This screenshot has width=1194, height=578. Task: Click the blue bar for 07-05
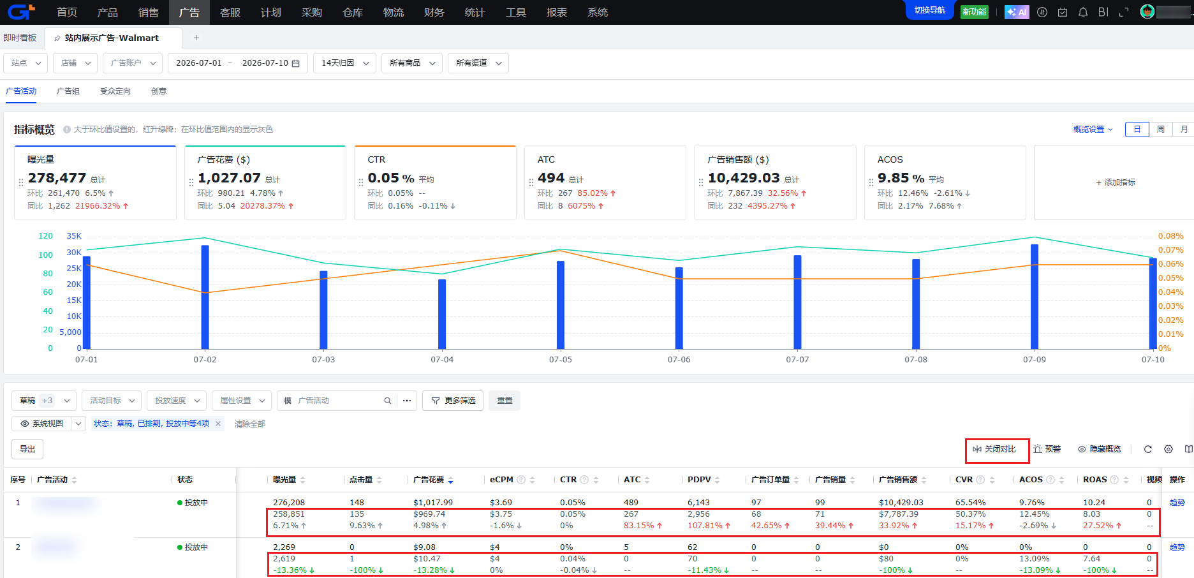click(561, 305)
